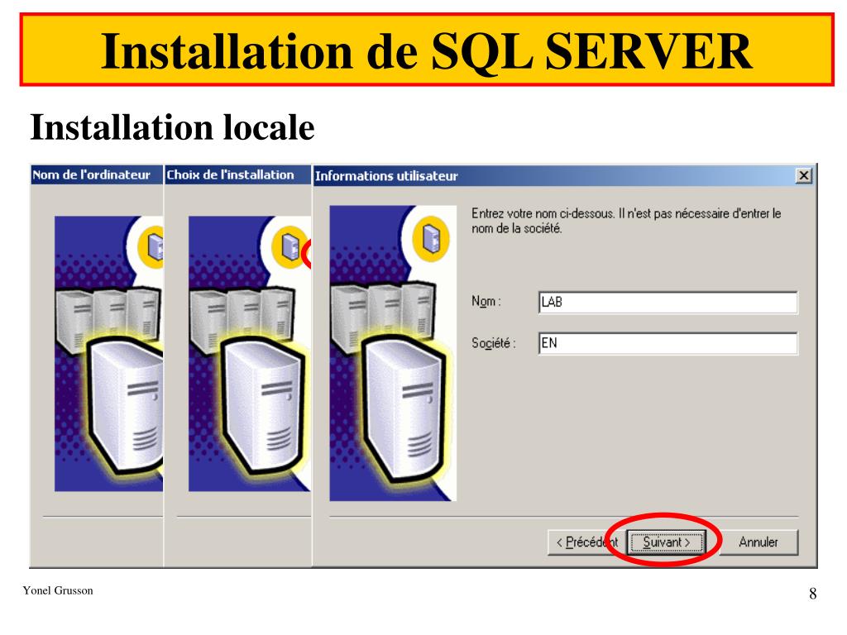Focus the Nom text field containing LAB
The image size is (847, 635).
coord(668,303)
